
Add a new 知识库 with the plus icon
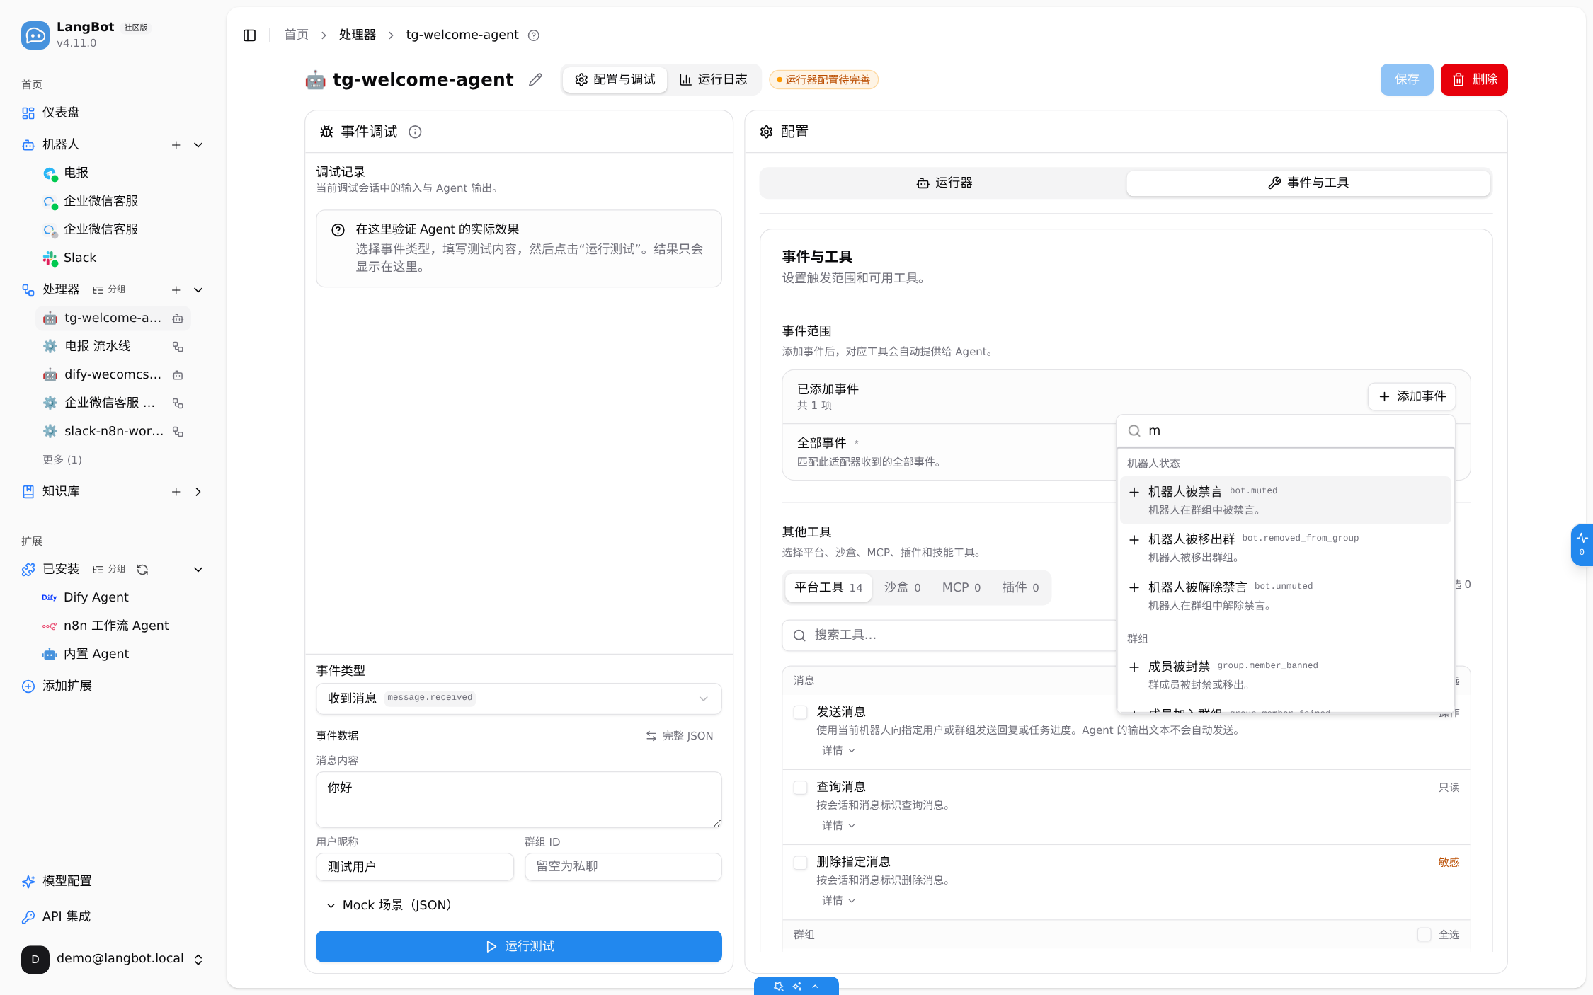(x=176, y=492)
